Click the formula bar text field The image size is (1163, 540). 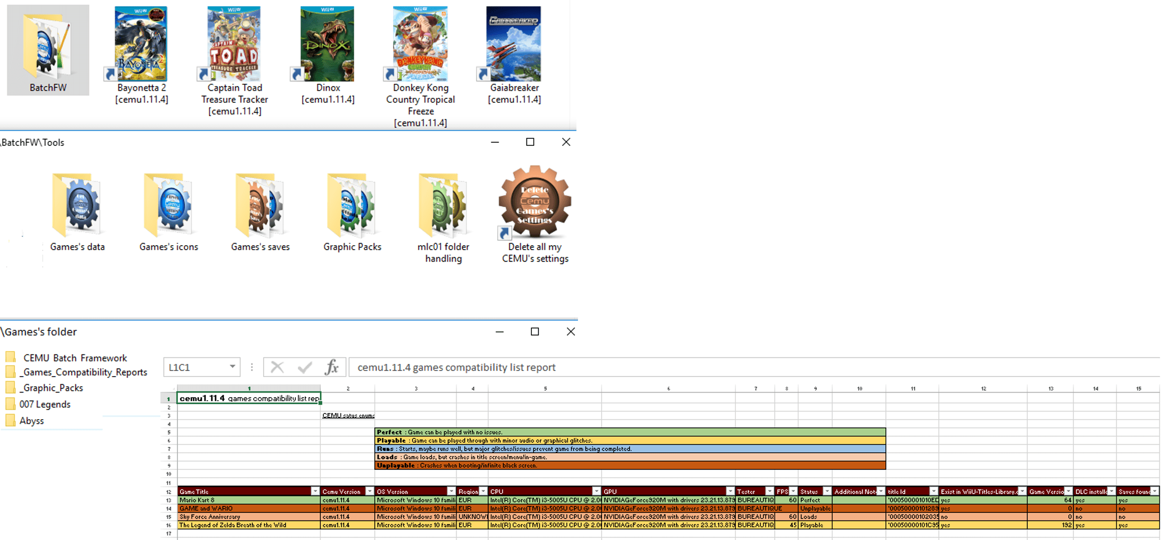(x=754, y=368)
